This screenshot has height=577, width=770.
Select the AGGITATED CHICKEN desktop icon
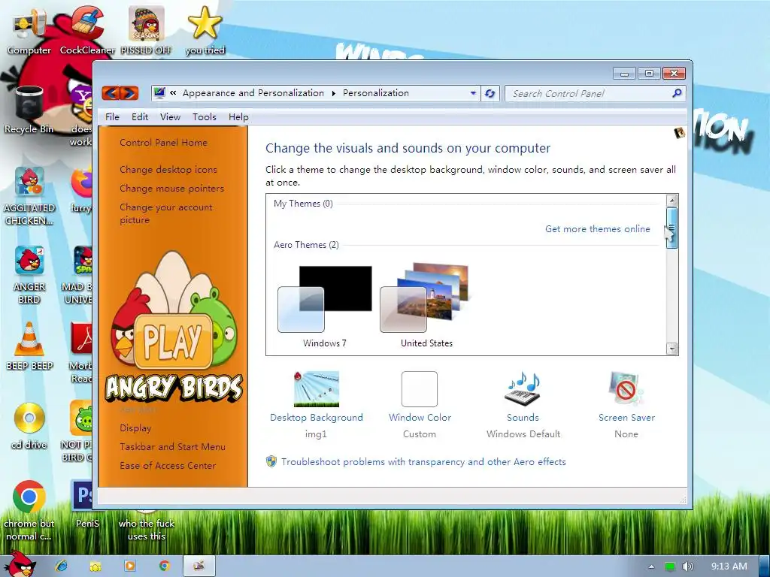pos(29,195)
